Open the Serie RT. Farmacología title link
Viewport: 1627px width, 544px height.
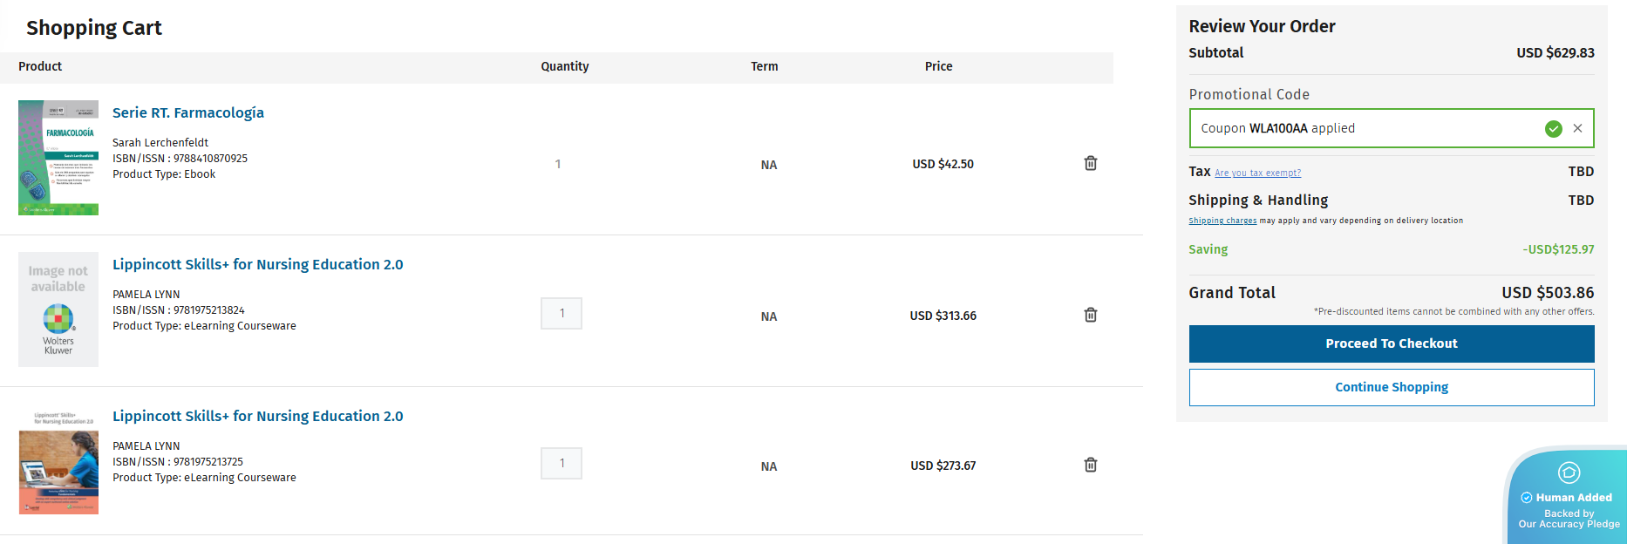tap(188, 112)
